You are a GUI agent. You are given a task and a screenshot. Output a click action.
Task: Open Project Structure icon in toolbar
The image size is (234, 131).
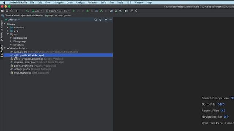point(126,11)
